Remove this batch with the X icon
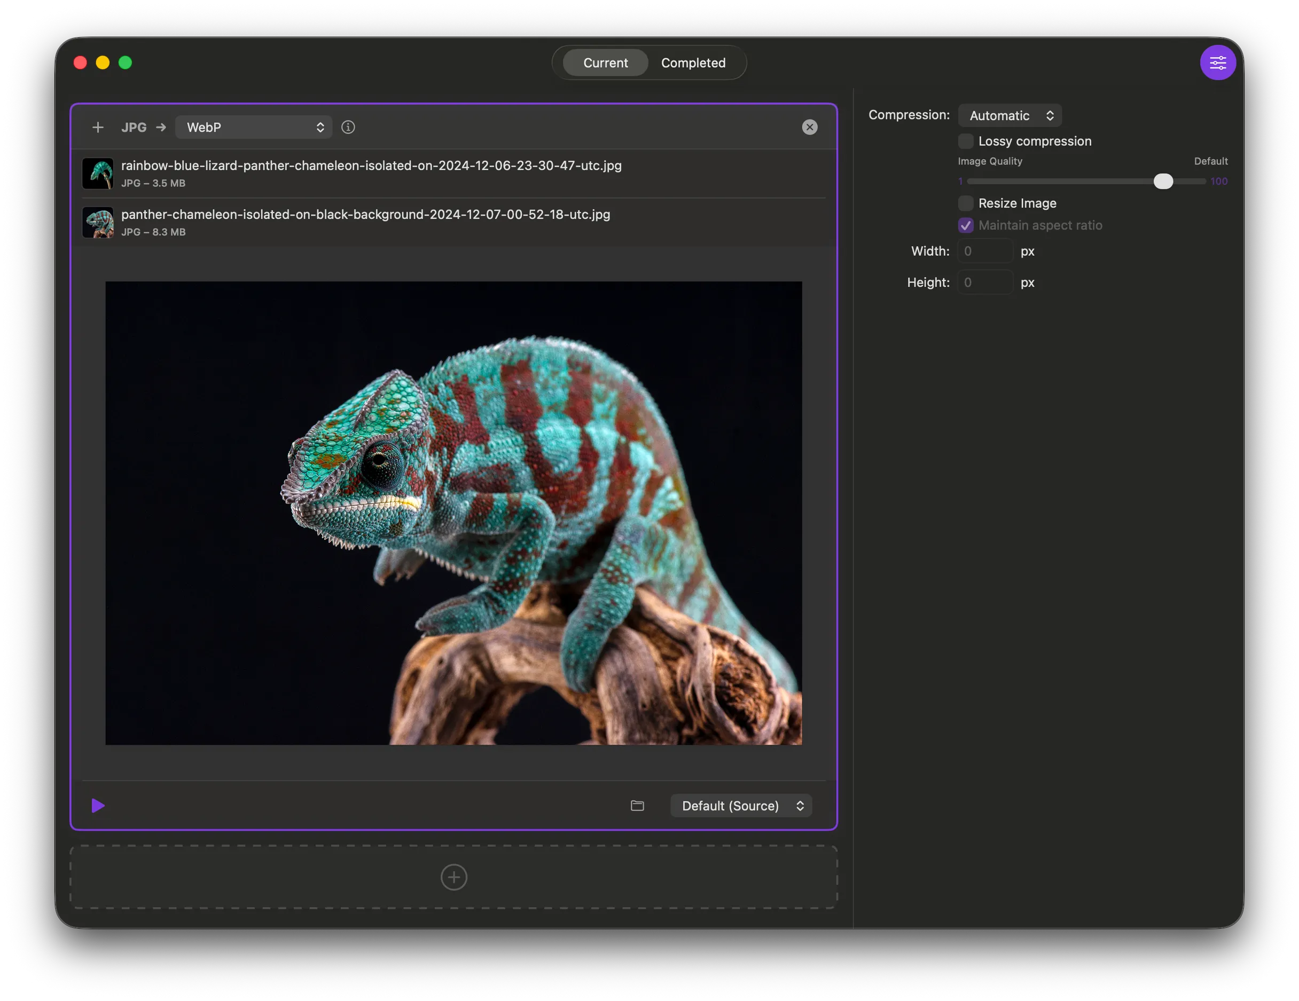 (810, 127)
